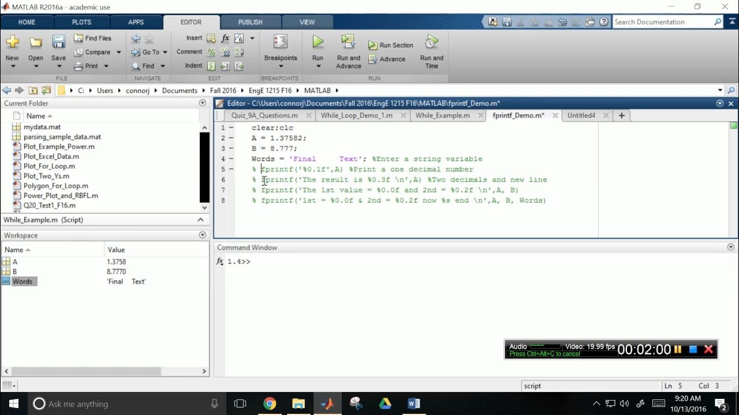Open the address bar path dropdown
The width and height of the screenshot is (739, 415).
(720, 90)
